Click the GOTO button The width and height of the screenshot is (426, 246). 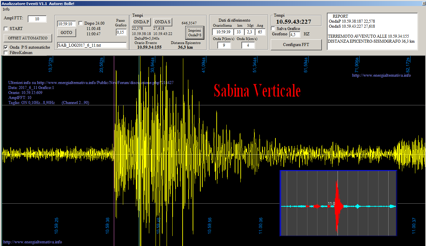point(66,33)
